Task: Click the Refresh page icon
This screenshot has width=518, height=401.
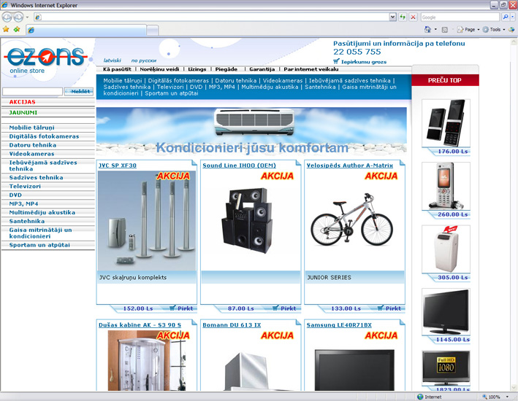Action: pyautogui.click(x=403, y=17)
